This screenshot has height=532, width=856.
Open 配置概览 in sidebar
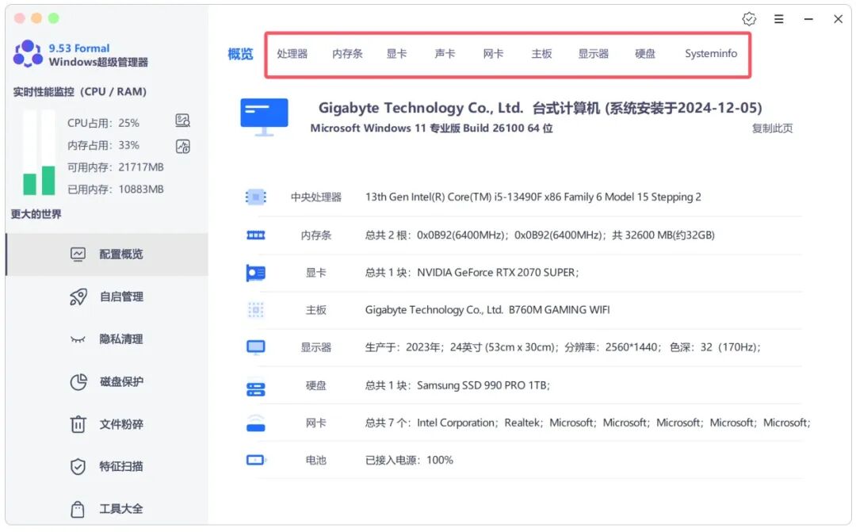pos(107,254)
